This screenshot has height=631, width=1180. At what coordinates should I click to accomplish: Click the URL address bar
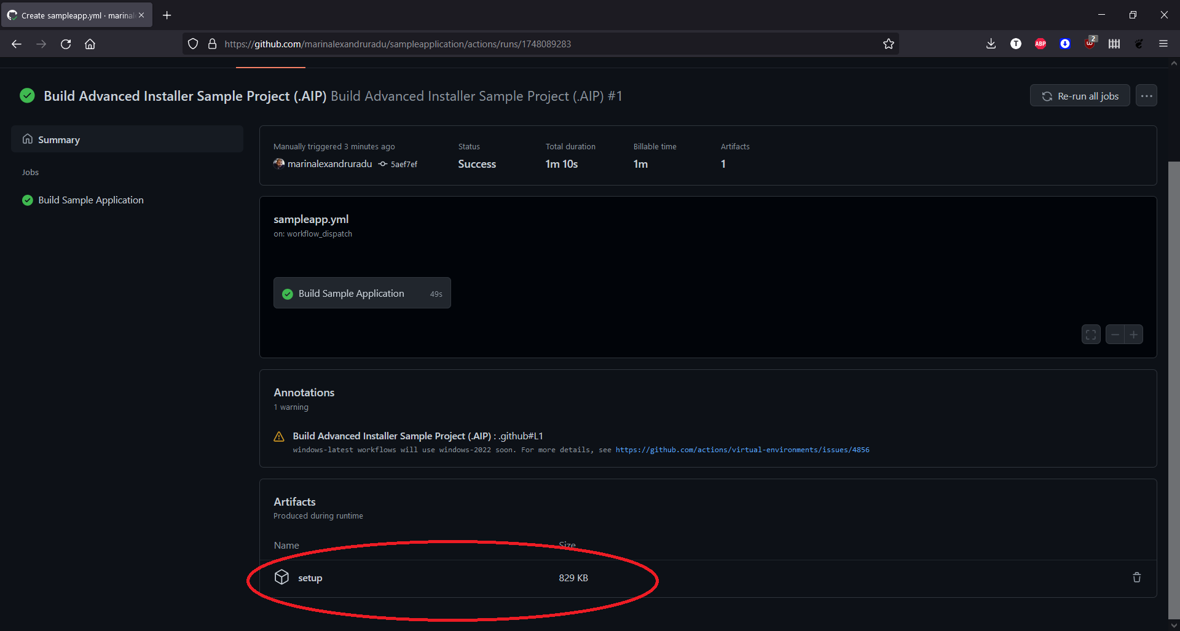click(541, 44)
